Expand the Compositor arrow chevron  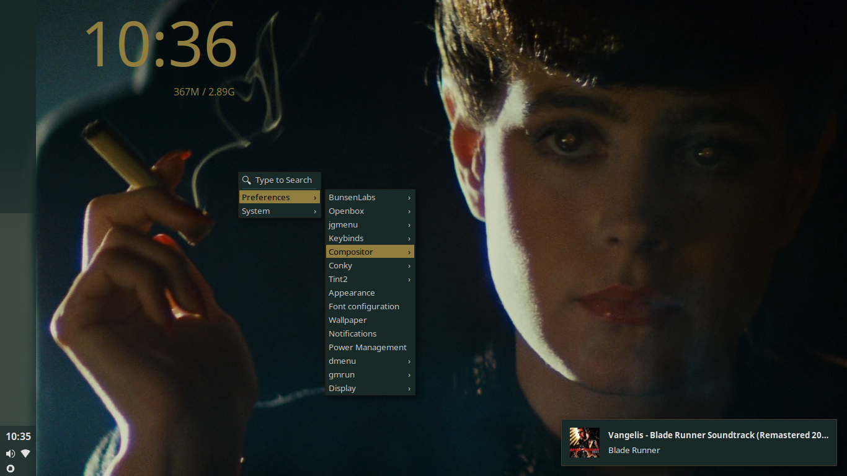(x=409, y=252)
